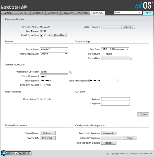
Task: Click the Administrator Username field
Action: coord(54,72)
